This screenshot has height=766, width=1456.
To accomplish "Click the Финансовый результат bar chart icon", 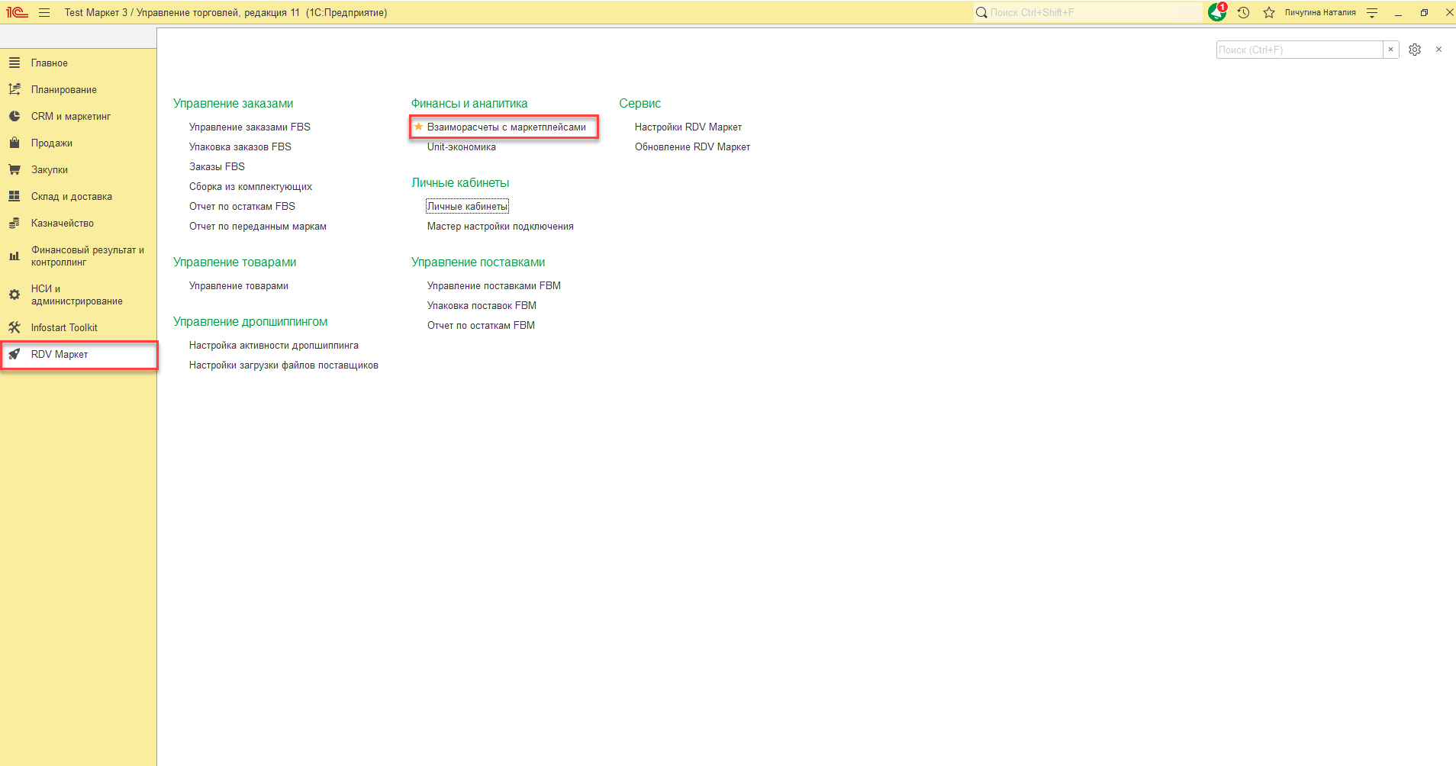I will [14, 256].
